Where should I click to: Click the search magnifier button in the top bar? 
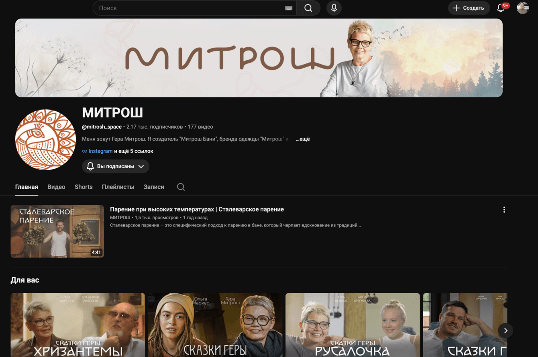(308, 8)
